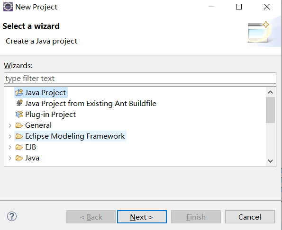Click the EJB folder icon
This screenshot has width=282, height=230.
point(19,147)
